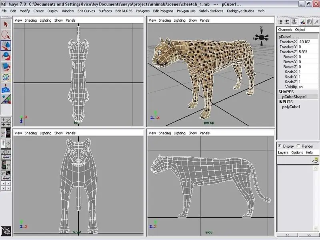Select the Soft Modification tool
Screen dimensions: 320x240
[6, 88]
